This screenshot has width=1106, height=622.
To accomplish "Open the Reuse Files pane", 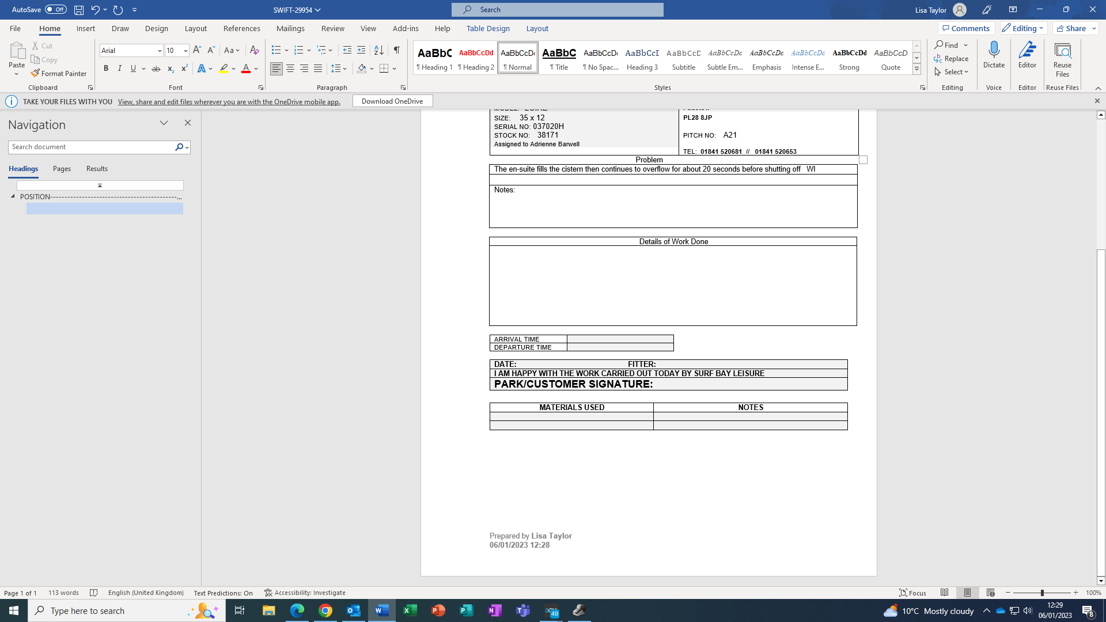I will [1062, 58].
